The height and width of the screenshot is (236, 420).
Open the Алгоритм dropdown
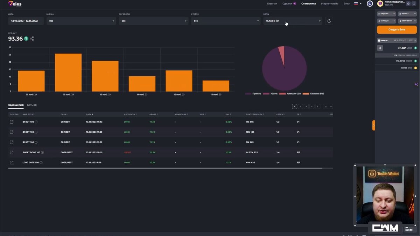(153, 21)
